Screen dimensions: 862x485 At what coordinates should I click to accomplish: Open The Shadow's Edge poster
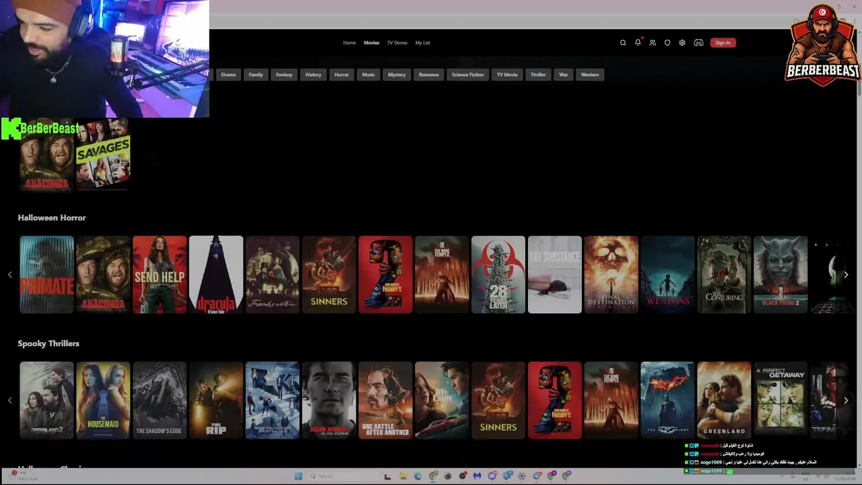click(x=160, y=400)
